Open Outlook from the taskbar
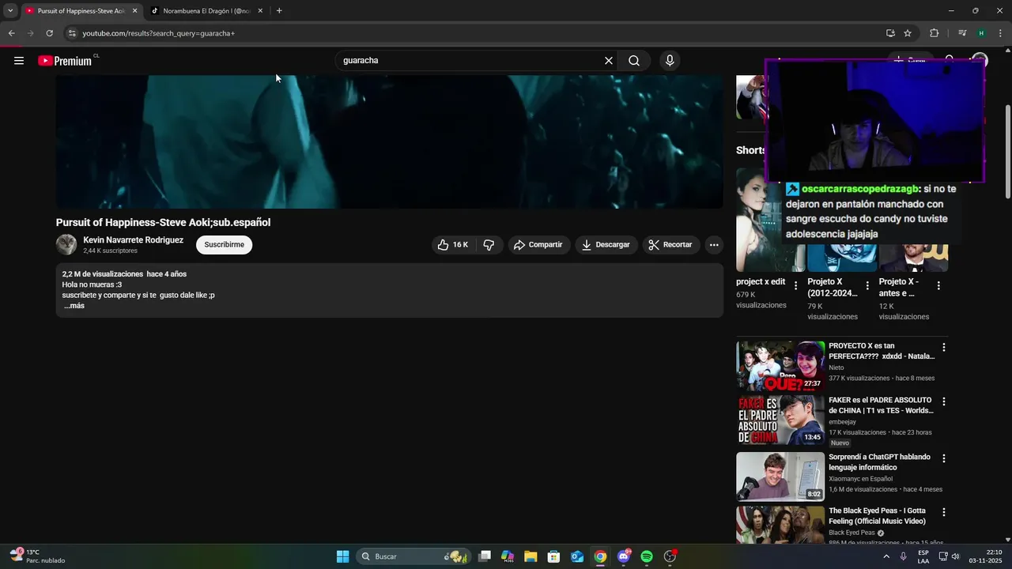 click(x=577, y=556)
